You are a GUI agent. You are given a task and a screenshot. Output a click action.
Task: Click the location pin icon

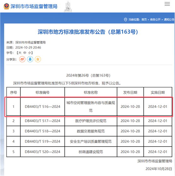[125, 19]
